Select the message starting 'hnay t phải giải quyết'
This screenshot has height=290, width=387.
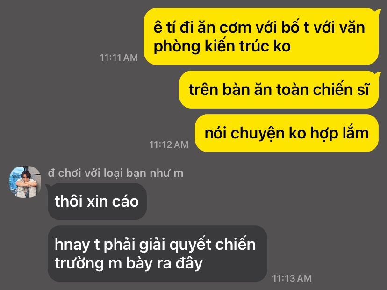pyautogui.click(x=158, y=254)
